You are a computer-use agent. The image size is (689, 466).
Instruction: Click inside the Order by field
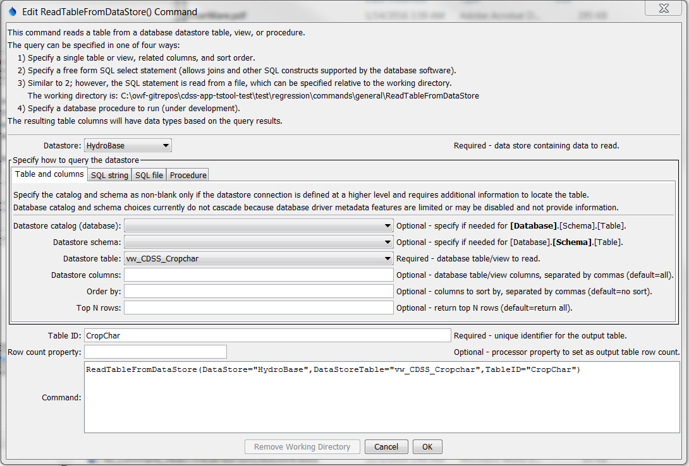pyautogui.click(x=257, y=291)
